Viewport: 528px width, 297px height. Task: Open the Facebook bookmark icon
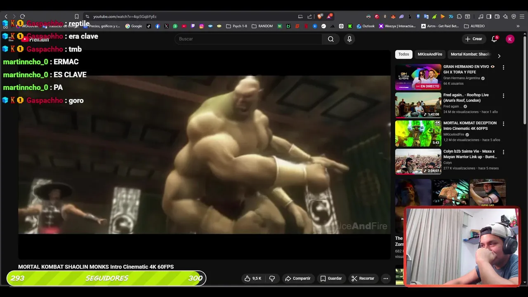[158, 26]
